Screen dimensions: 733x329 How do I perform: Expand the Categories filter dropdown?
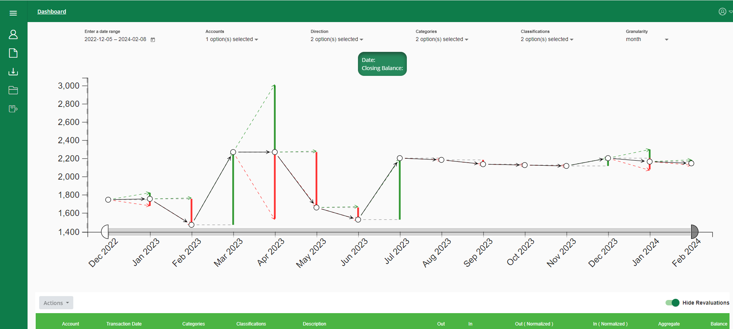click(x=442, y=39)
